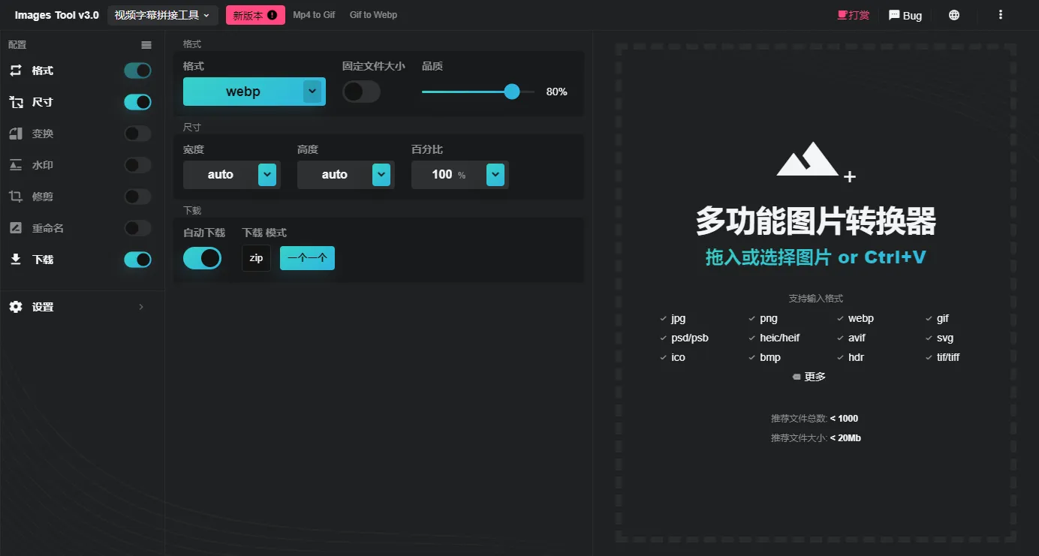Open the three-dot more options menu
This screenshot has height=556, width=1039.
[1000, 15]
